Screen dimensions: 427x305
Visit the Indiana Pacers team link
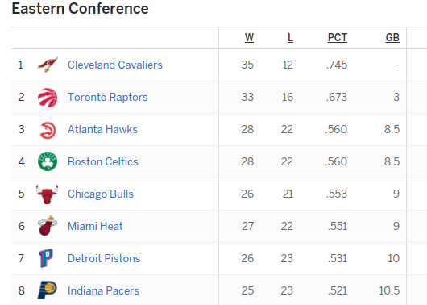(103, 290)
